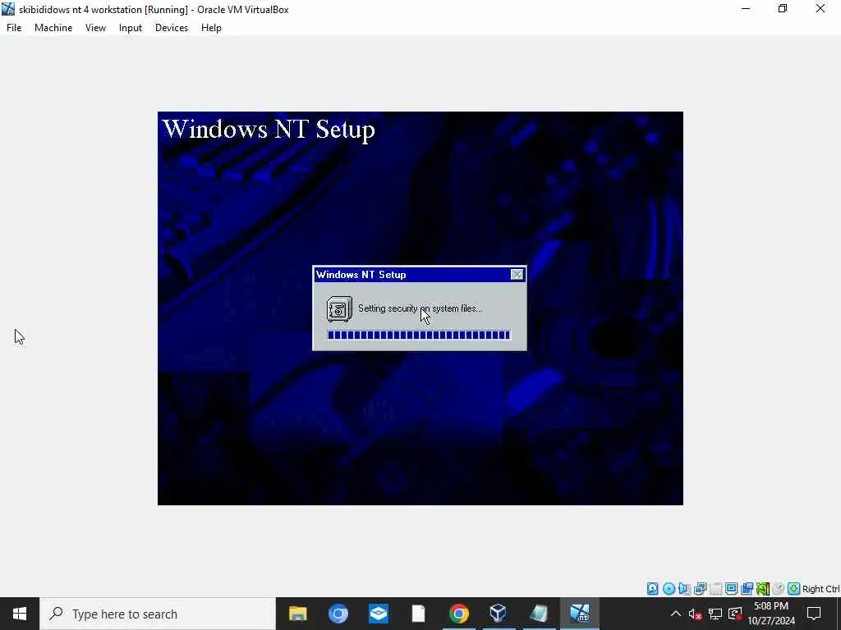841x630 pixels.
Task: Expand the hidden system tray icons
Action: [x=676, y=614]
